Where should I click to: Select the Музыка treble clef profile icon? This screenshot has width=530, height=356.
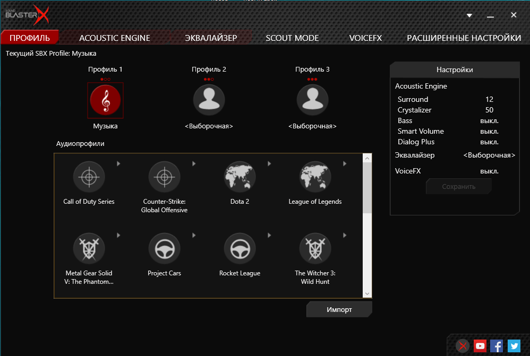click(x=105, y=100)
